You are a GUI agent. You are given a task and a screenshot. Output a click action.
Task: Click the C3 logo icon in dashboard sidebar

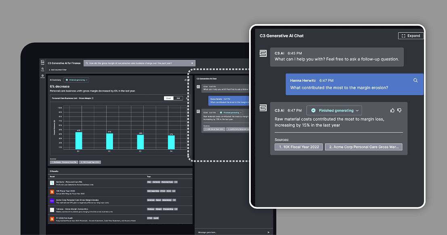point(42,62)
